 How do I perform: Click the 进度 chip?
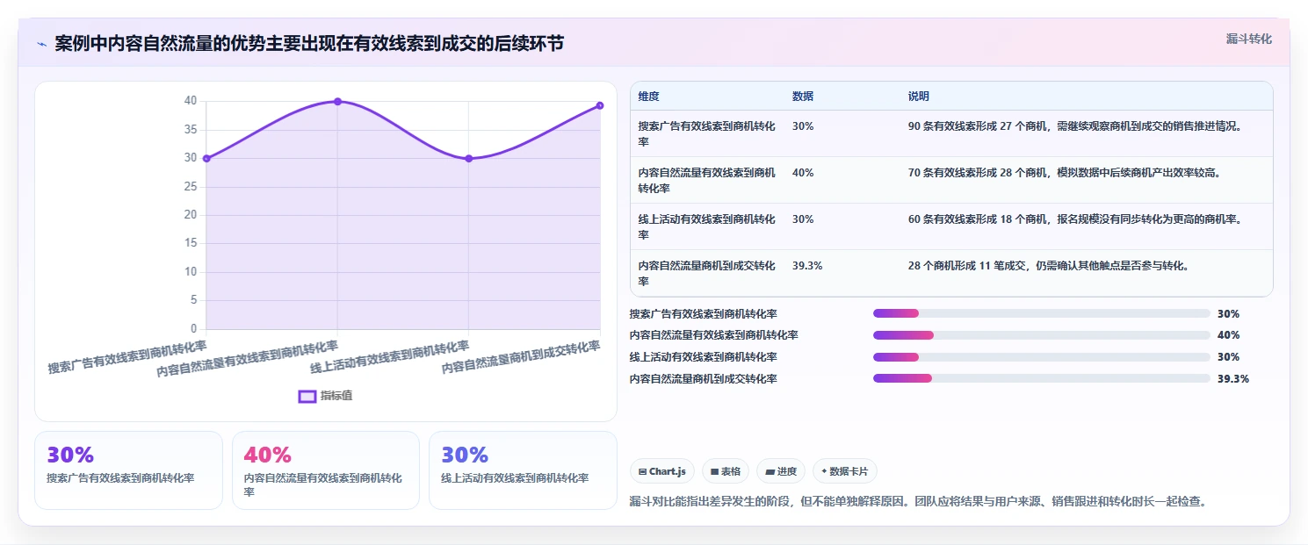pyautogui.click(x=781, y=471)
